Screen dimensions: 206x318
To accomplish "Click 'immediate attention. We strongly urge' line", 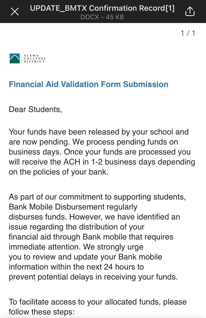I will pos(76,247).
